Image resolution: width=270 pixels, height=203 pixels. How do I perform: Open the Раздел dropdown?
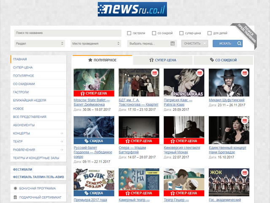pyautogui.click(x=40, y=44)
